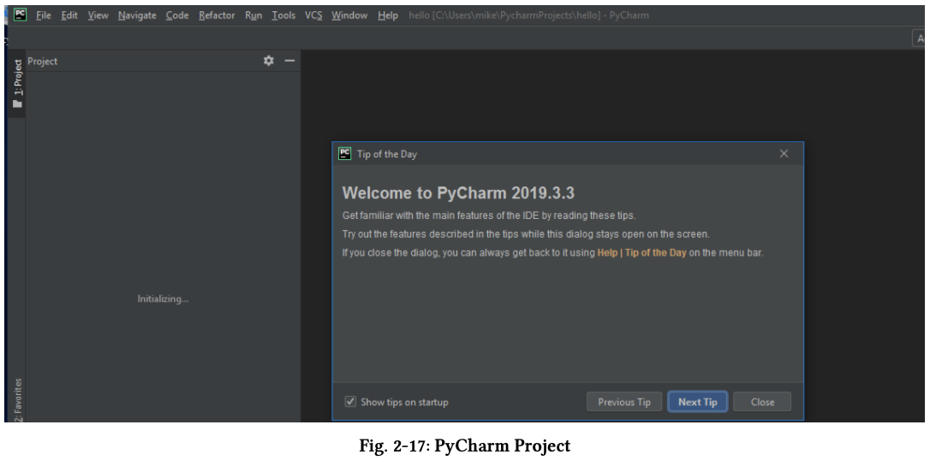930x472 pixels.
Task: Close the Tip of the Day dialog
Action: click(x=762, y=402)
